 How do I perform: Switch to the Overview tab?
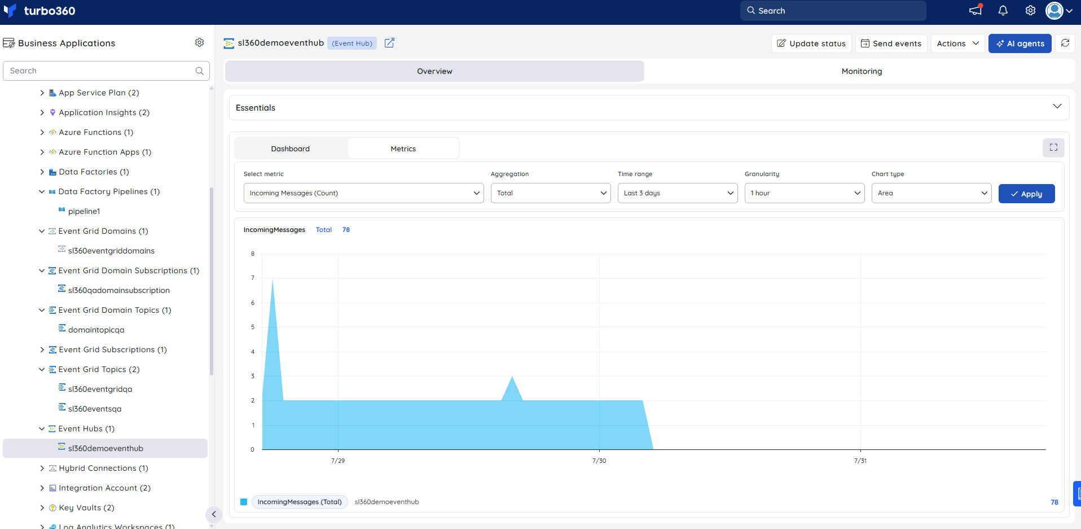pos(434,71)
